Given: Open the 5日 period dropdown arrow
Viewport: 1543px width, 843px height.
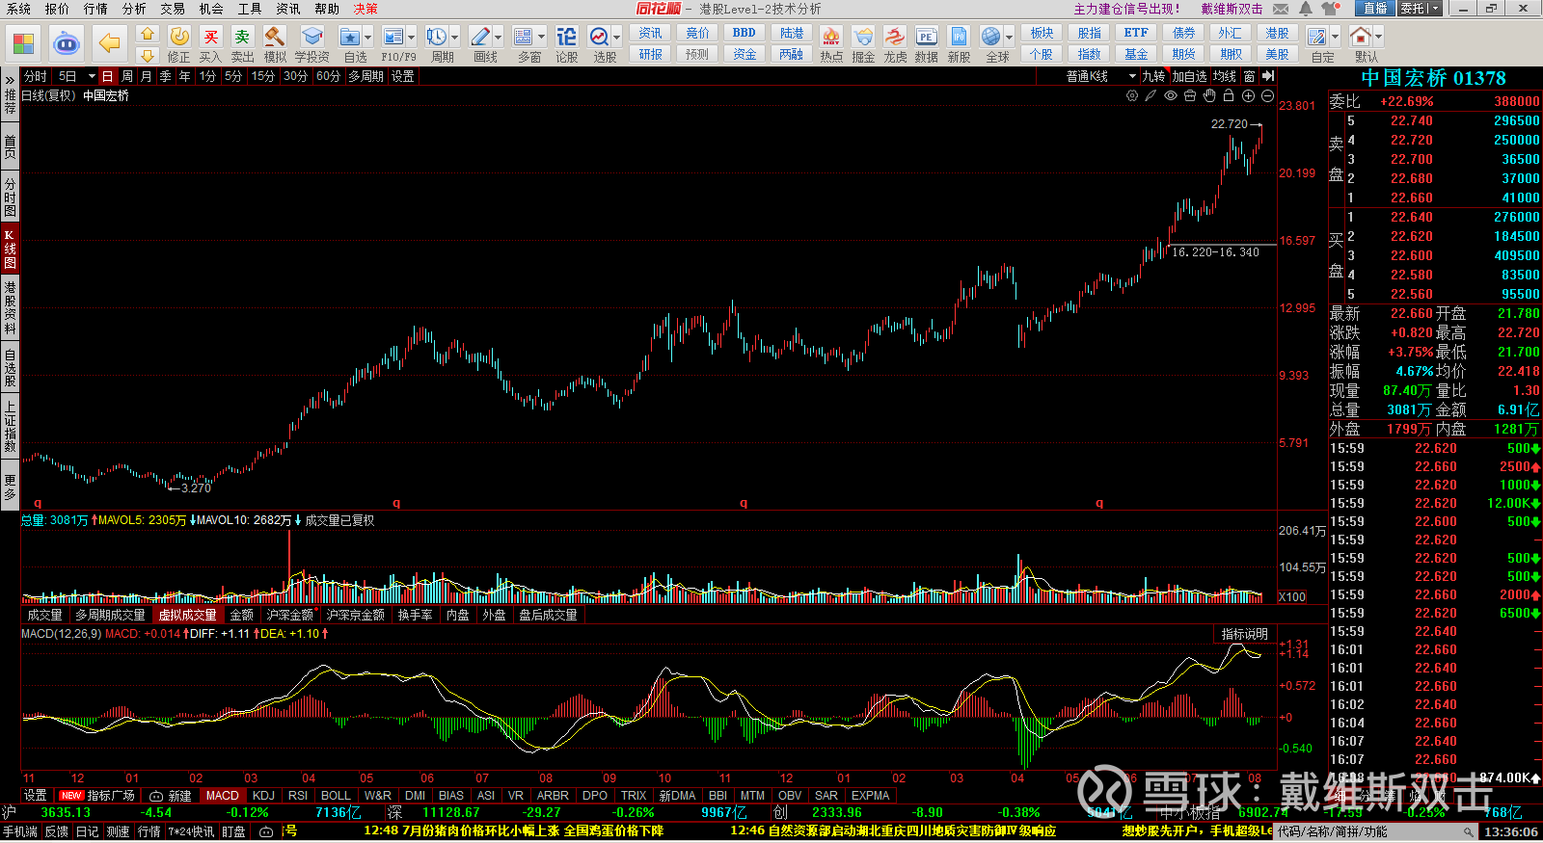Looking at the screenshot, I should tap(92, 76).
